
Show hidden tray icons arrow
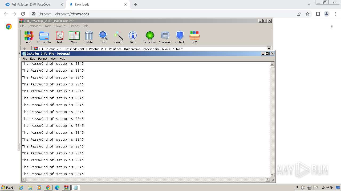pyautogui.click(x=297, y=187)
